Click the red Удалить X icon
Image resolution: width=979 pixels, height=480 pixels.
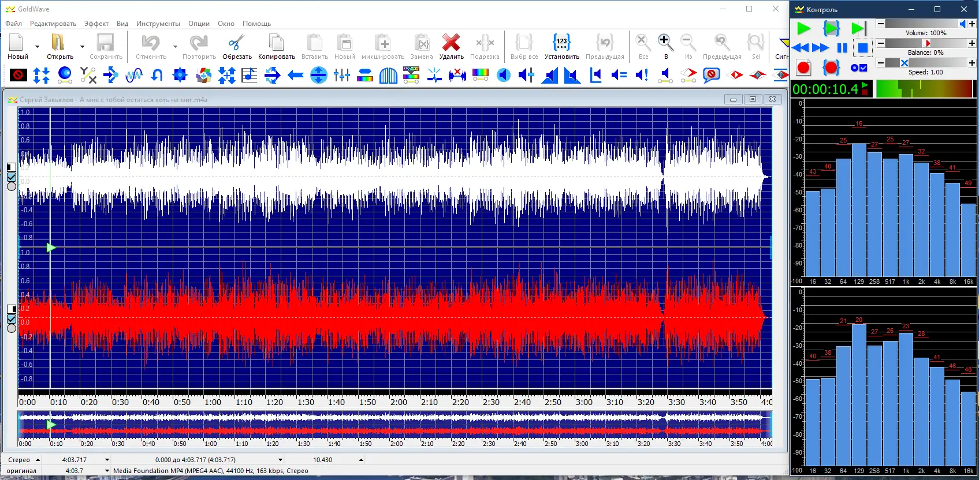[451, 43]
